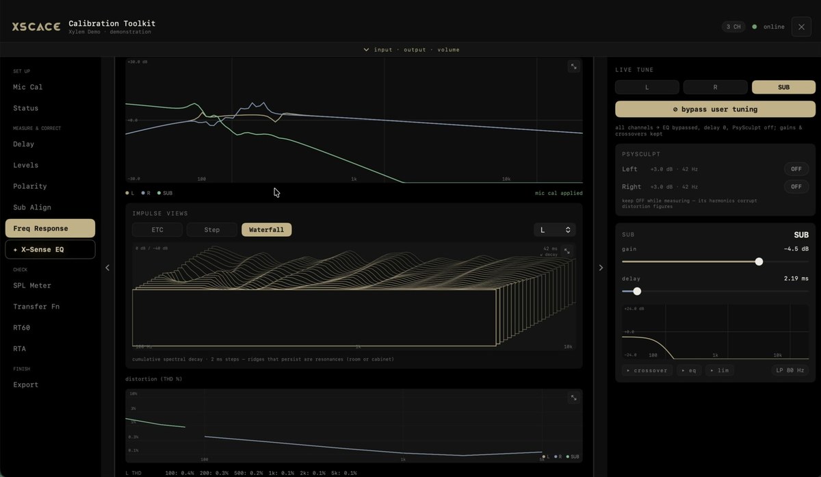Close the Calibration Toolkit with the X

802,27
